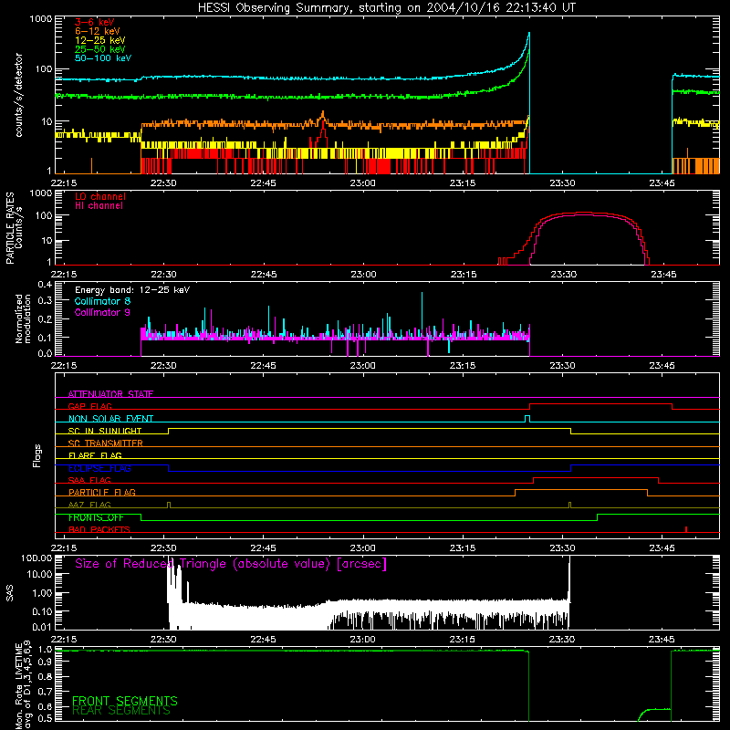Click the SC IN SUNLIGHT flag label
Viewport: 730px width, 730px height.
point(105,431)
